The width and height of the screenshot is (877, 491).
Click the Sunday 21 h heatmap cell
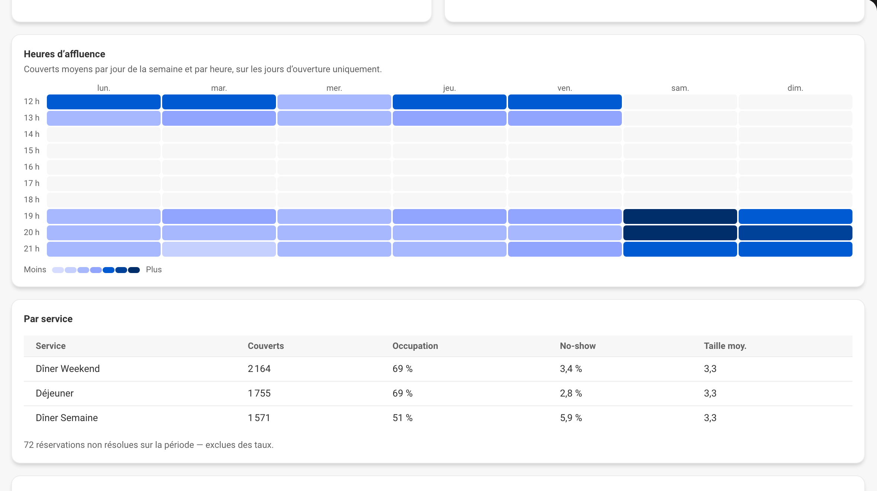795,249
